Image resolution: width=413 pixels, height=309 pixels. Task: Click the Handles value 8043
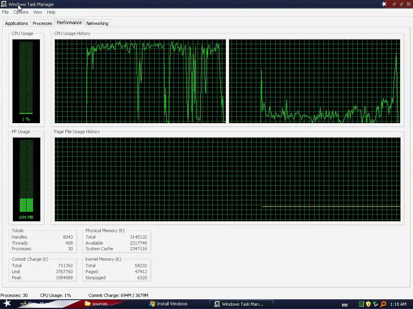pos(68,237)
